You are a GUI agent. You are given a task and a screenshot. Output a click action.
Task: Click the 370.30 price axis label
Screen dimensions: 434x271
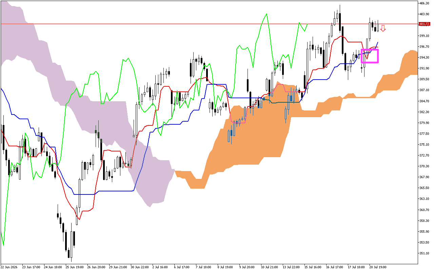425,166
